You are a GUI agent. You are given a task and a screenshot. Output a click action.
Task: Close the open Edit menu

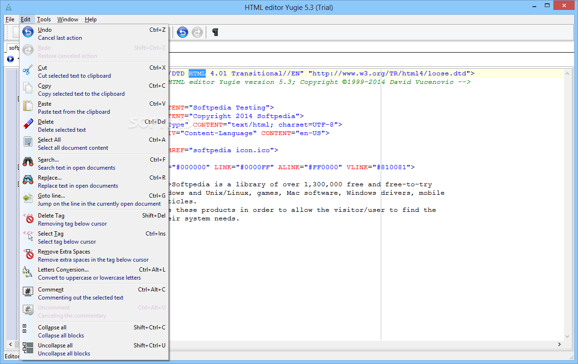tap(26, 19)
